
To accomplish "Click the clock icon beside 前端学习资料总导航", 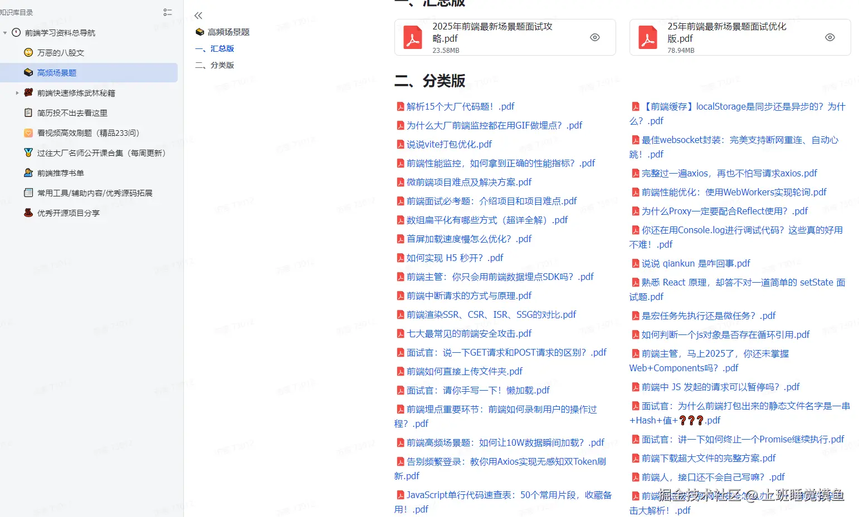I will click(16, 32).
